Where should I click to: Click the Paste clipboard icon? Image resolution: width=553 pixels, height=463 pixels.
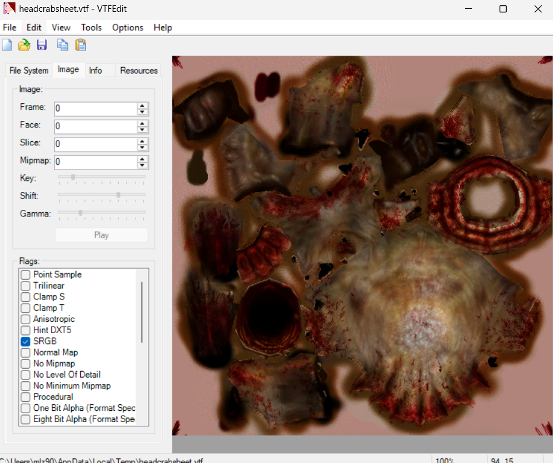pyautogui.click(x=81, y=45)
